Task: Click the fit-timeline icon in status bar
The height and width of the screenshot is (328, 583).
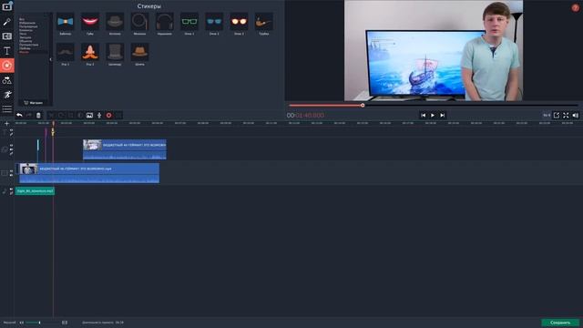Action: click(65, 323)
